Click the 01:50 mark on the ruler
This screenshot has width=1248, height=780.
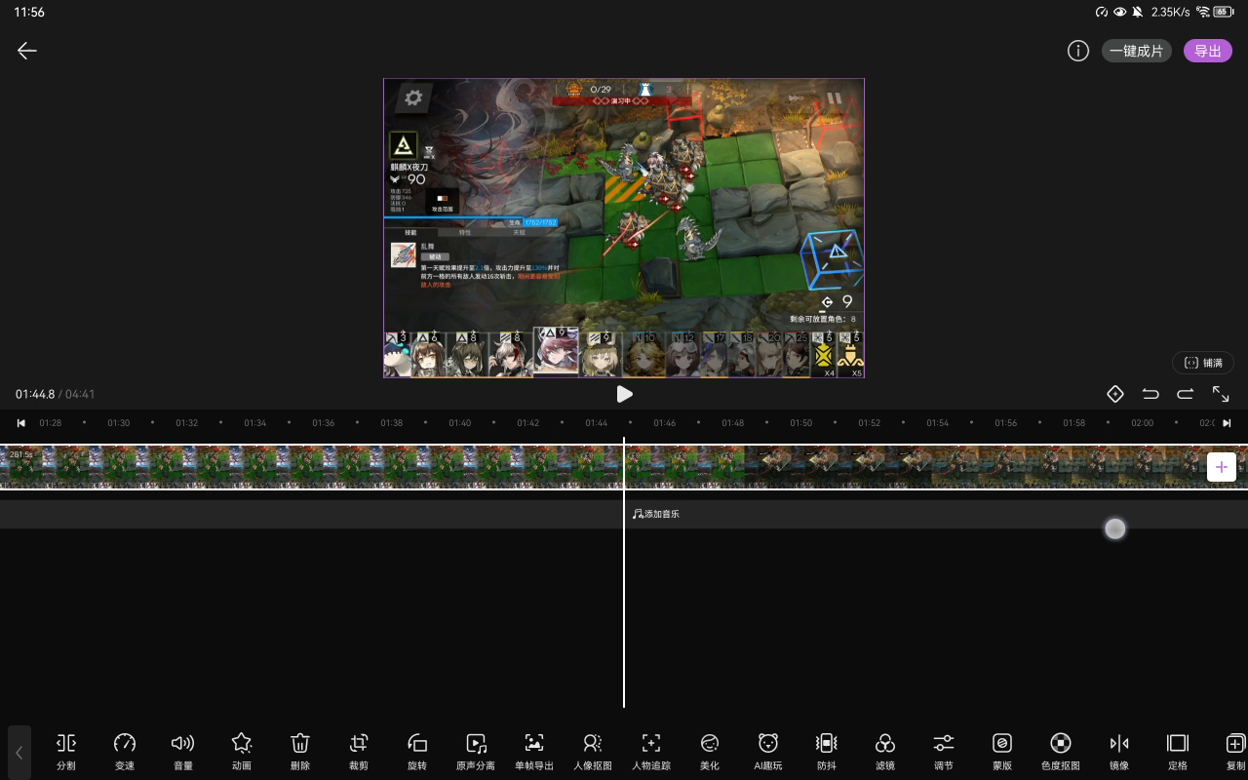click(x=801, y=423)
